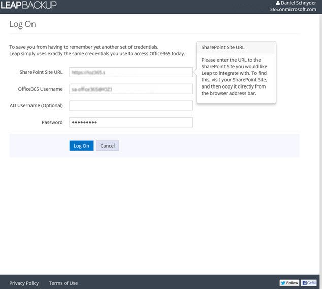Screen dimensions: 322x289
Task: Follow on Twitter button
Action: (289, 283)
